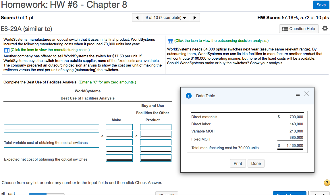This screenshot has height=195, width=330.
Task: Click fourth row Buy column input
Action: pos(156,150)
